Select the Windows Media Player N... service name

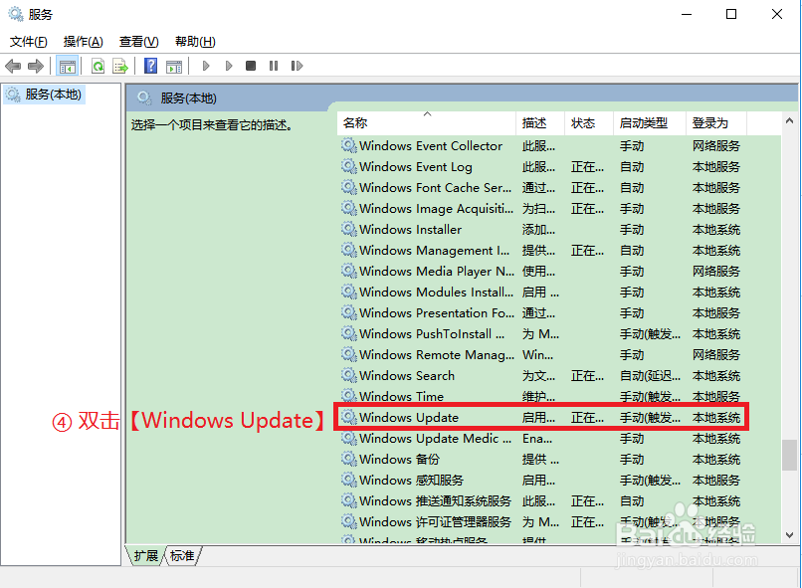437,272
